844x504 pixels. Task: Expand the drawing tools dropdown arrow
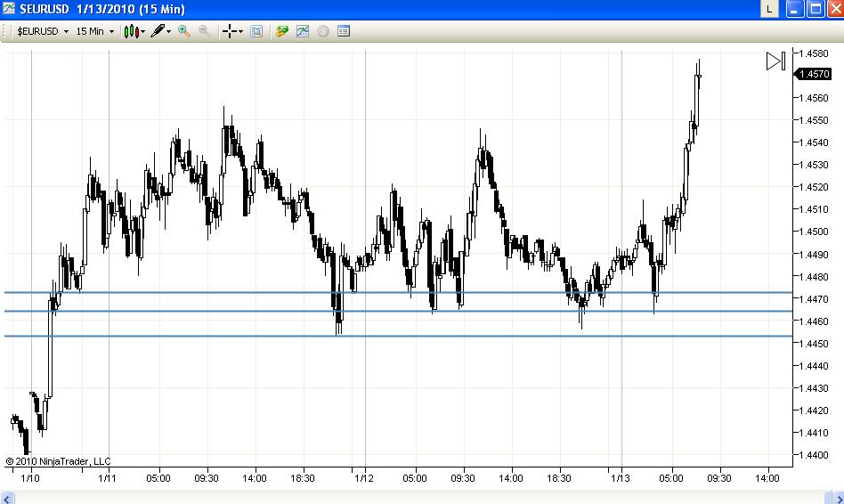pos(169,32)
